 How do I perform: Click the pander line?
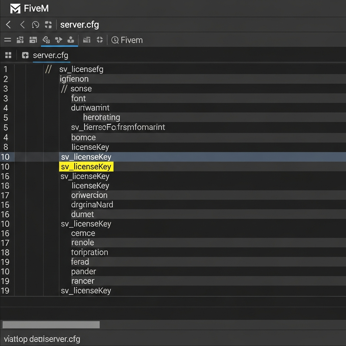(83, 272)
